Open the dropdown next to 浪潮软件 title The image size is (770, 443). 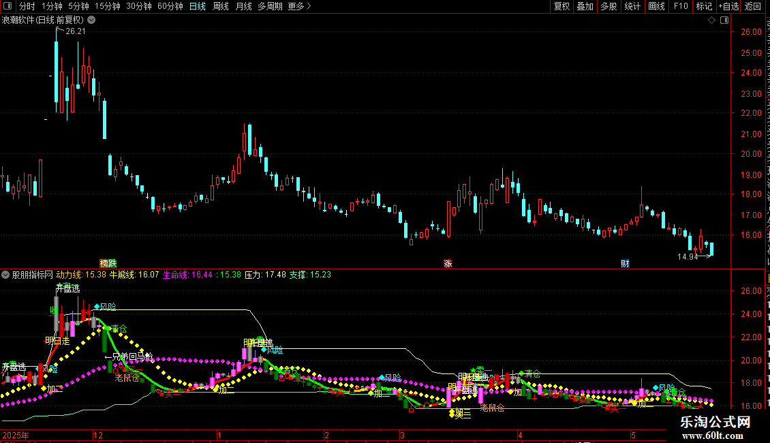(x=91, y=20)
